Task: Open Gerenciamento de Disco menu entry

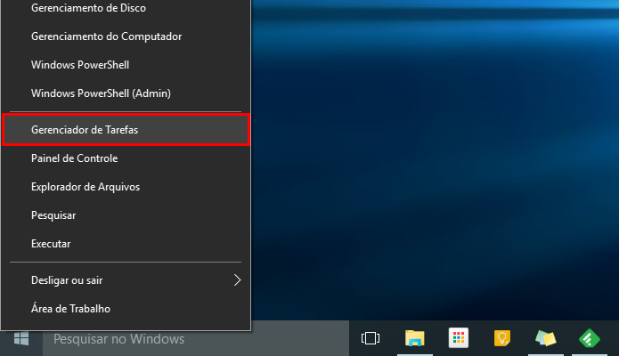Action: 126,8
